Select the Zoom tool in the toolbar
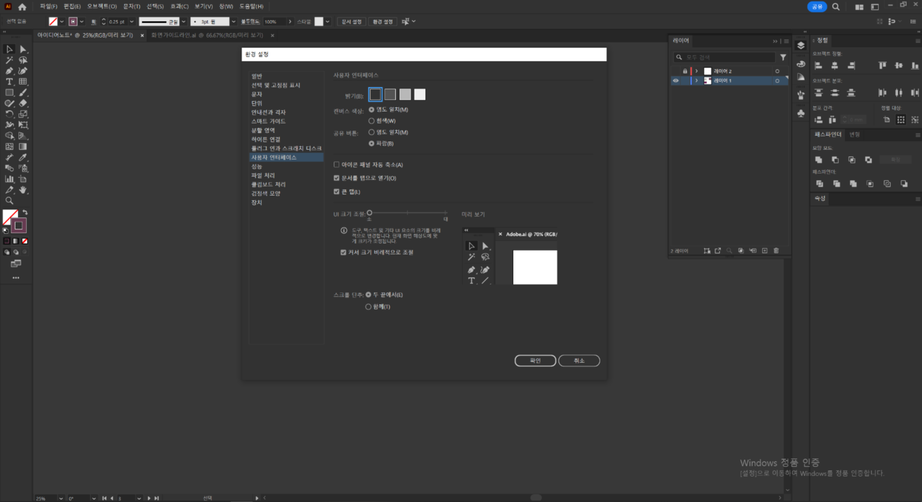922x502 pixels. (9, 201)
